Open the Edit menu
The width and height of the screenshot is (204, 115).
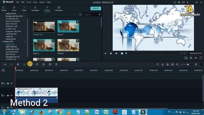[23, 2]
